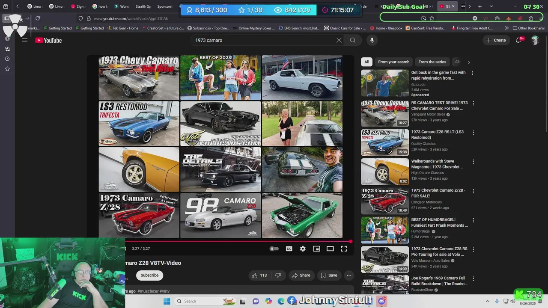Viewport: 548px width, 308px height.
Task: Switch to the Stealth Sp browser tab
Action: click(143, 6)
